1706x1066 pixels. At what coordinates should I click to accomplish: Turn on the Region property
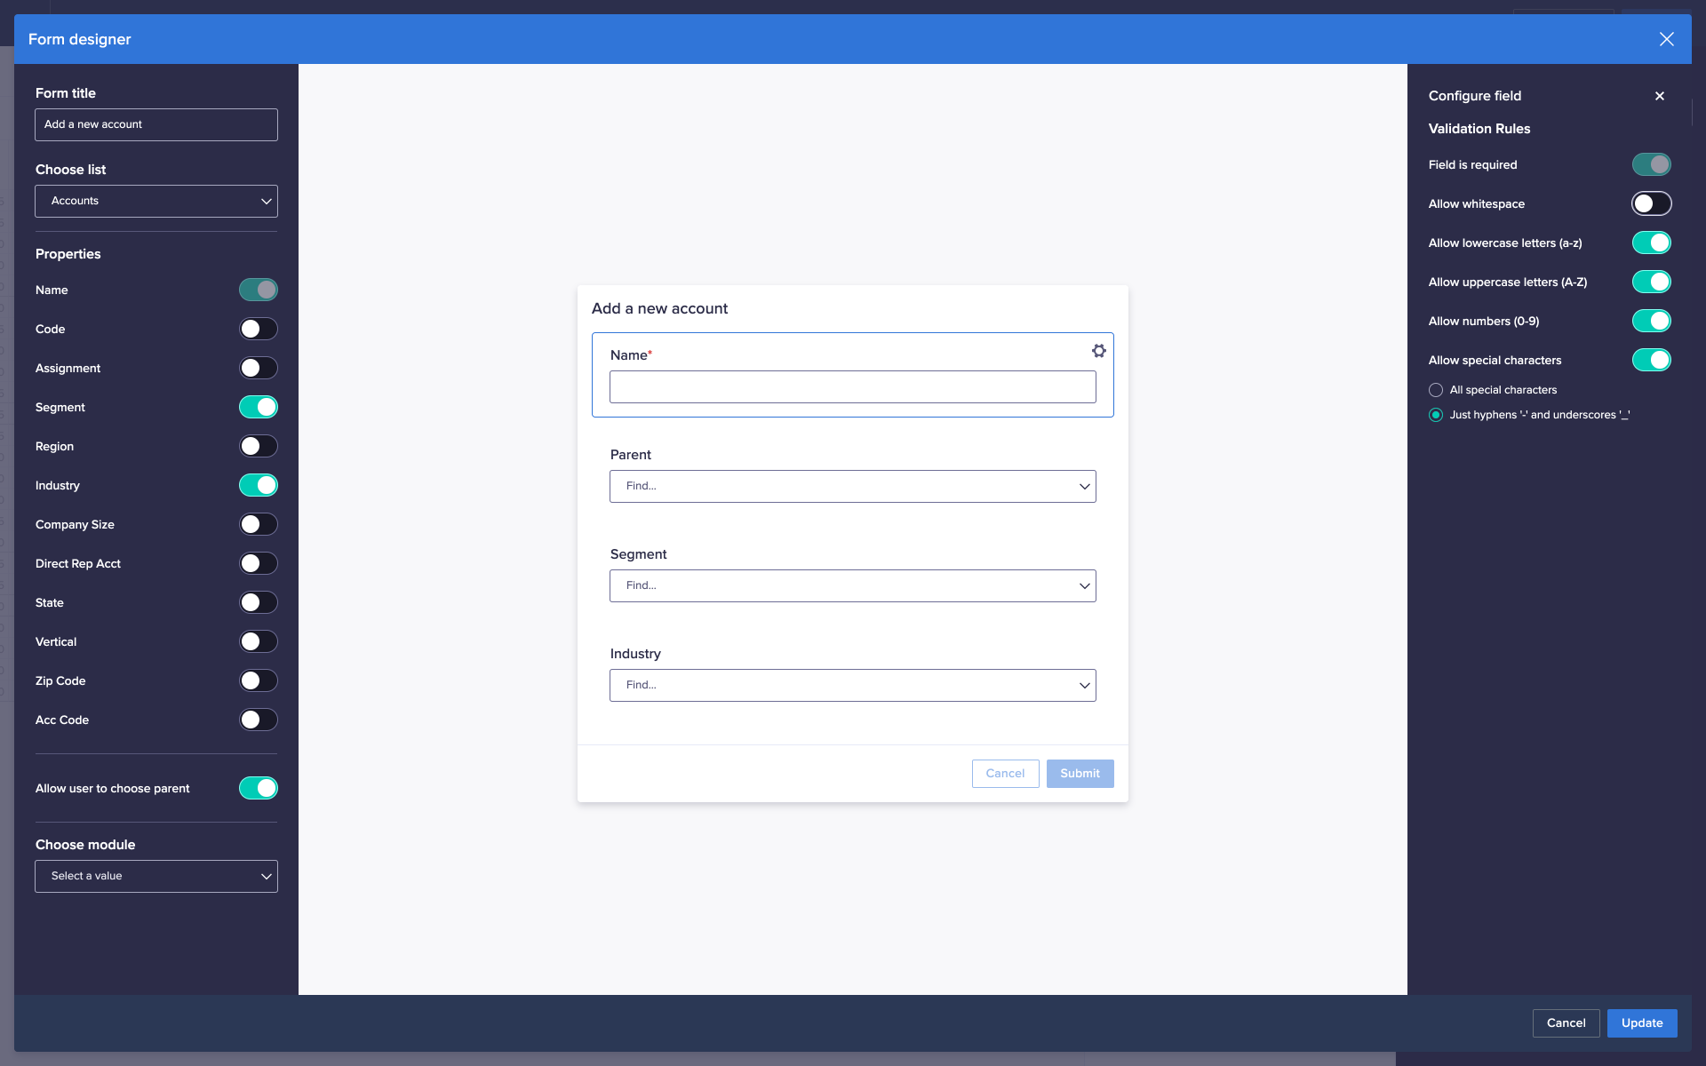[x=258, y=446]
